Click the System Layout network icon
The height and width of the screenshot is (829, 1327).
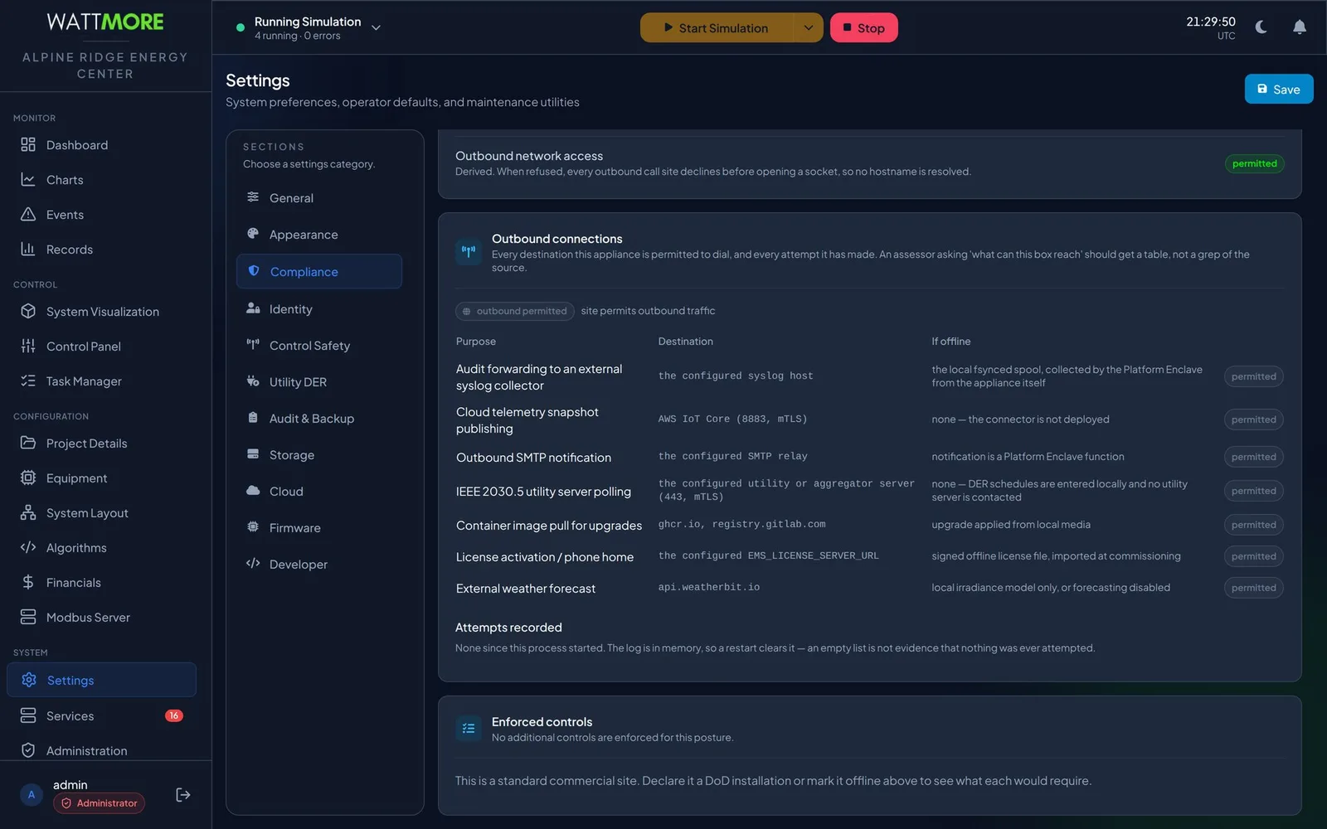[x=28, y=513]
